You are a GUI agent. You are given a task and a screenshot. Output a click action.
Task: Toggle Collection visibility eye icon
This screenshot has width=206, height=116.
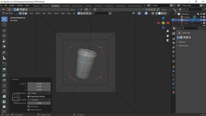(201, 14)
